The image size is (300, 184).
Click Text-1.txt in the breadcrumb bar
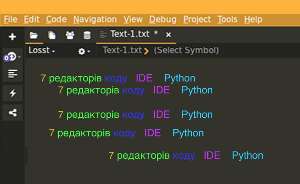122,51
